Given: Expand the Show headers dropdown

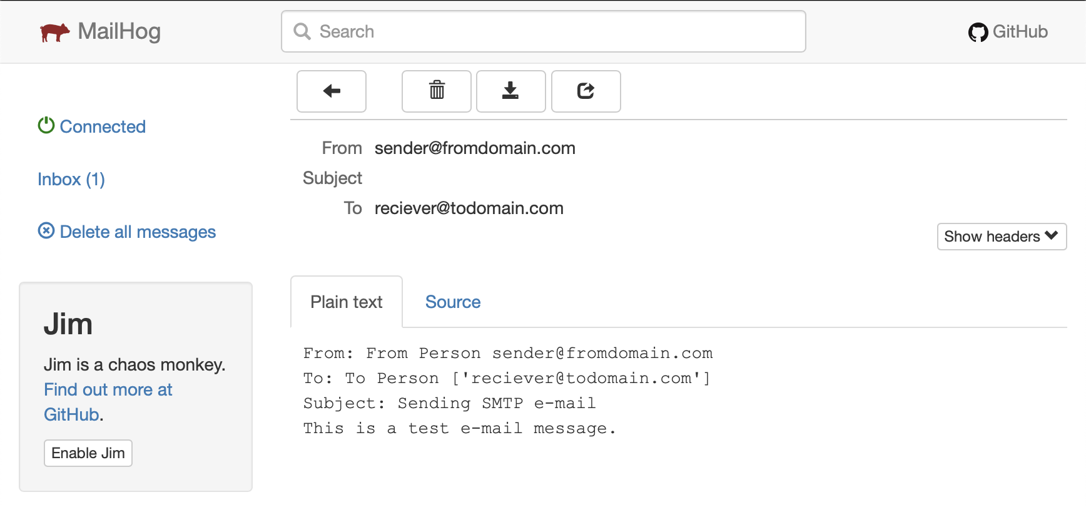Looking at the screenshot, I should 1002,237.
